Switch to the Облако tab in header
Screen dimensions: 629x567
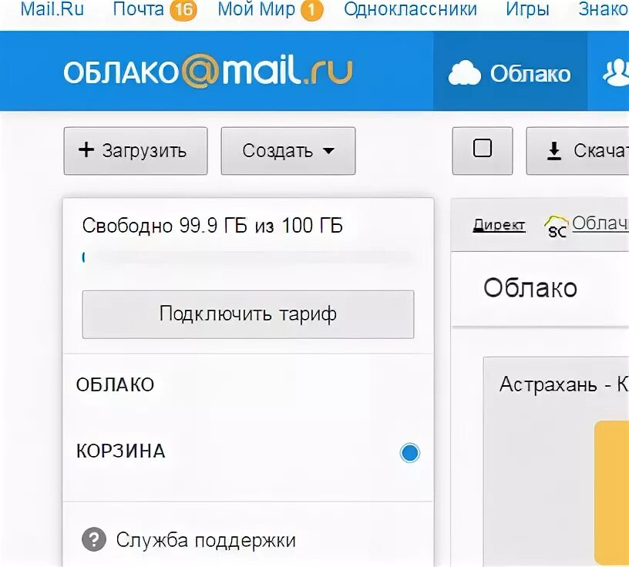click(510, 72)
